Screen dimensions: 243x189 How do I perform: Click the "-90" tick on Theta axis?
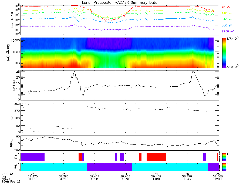(x=17, y=150)
